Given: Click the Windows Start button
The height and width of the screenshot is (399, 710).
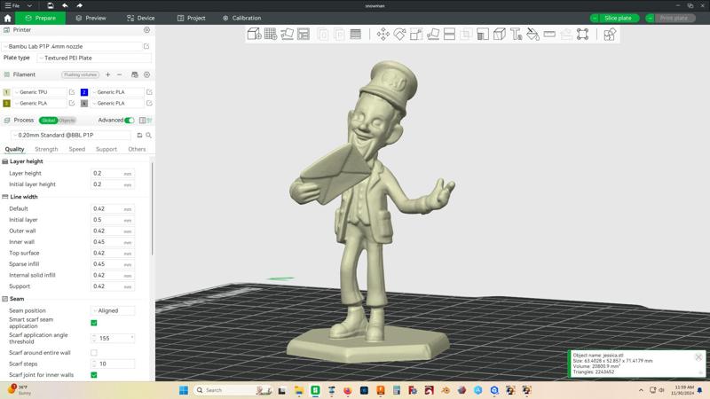Looking at the screenshot, I should pos(184,390).
